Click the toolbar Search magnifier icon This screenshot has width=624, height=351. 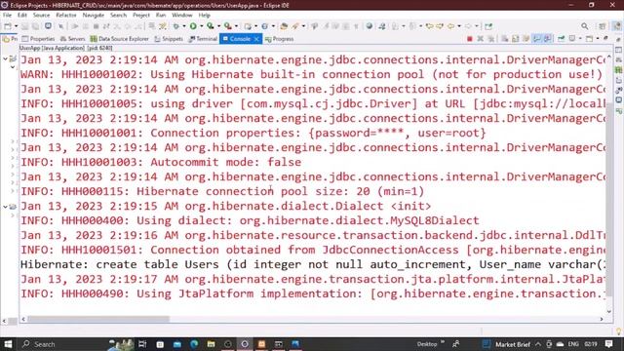pos(585,26)
